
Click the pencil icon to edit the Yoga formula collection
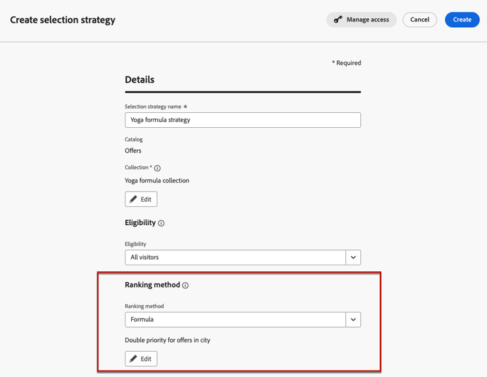click(x=133, y=199)
